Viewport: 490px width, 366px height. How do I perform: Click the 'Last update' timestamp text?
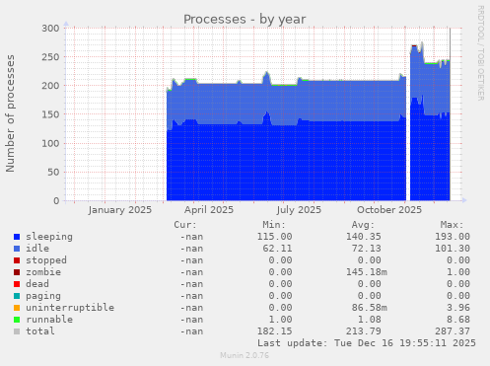tap(367, 343)
